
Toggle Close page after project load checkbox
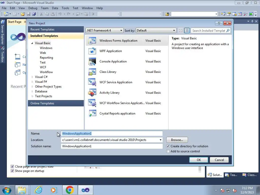tap(12, 167)
